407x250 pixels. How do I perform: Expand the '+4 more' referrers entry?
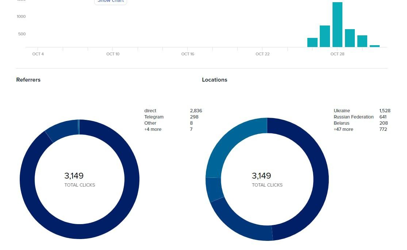click(153, 129)
